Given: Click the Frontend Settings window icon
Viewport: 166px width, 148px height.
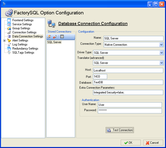Looking at the screenshot, I should [x=9, y=20].
